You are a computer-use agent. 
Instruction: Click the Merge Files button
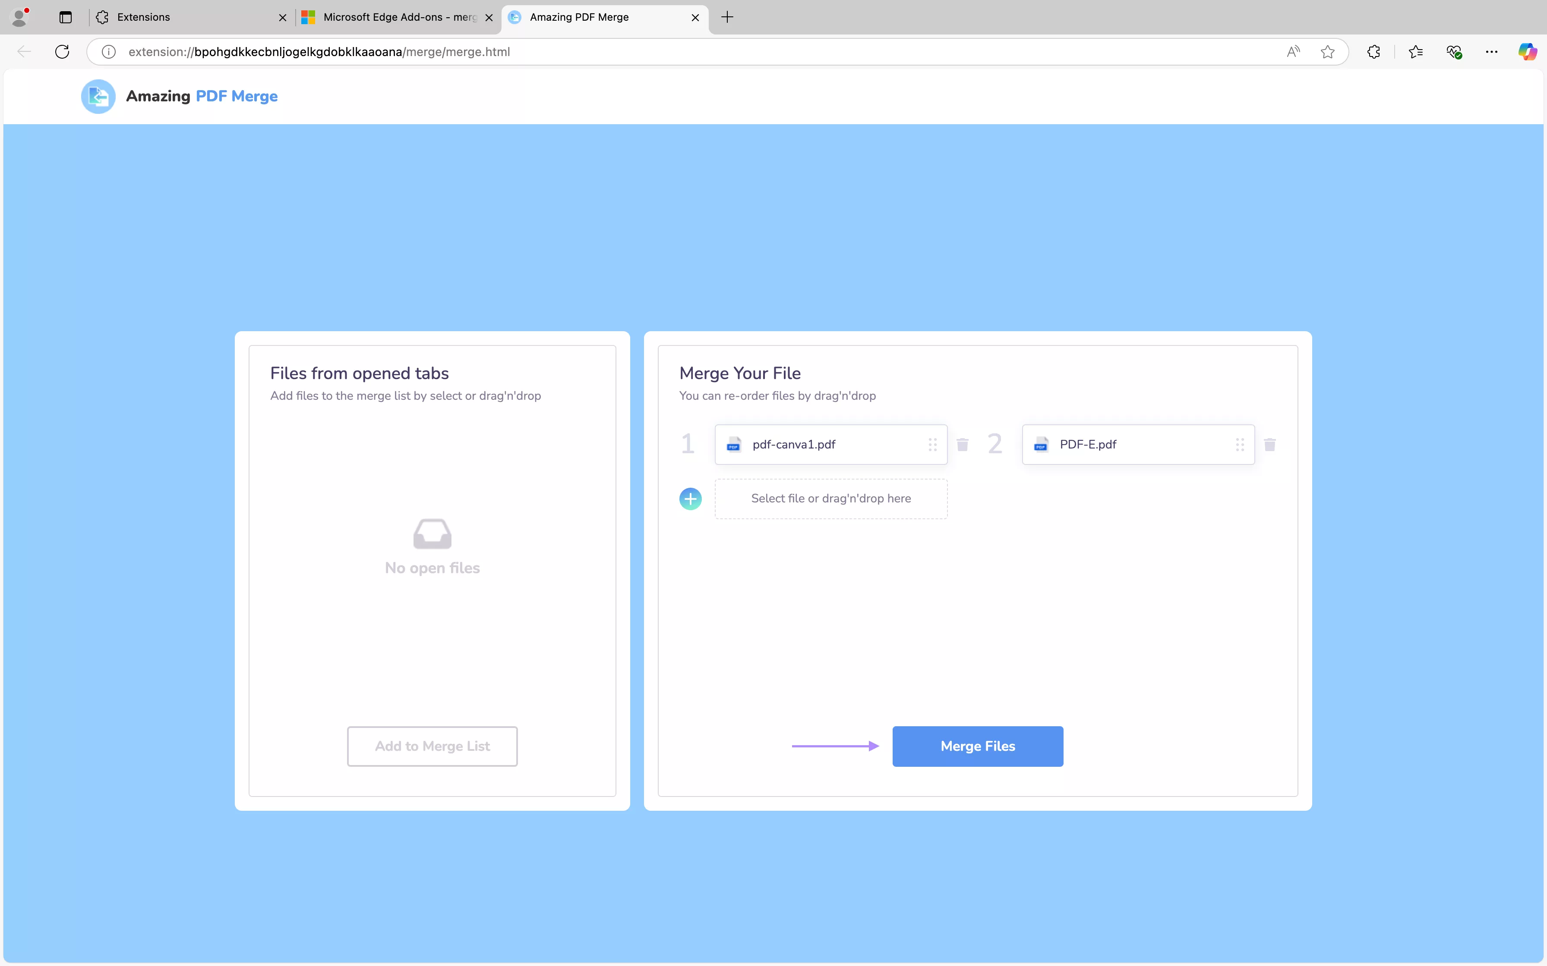977,746
